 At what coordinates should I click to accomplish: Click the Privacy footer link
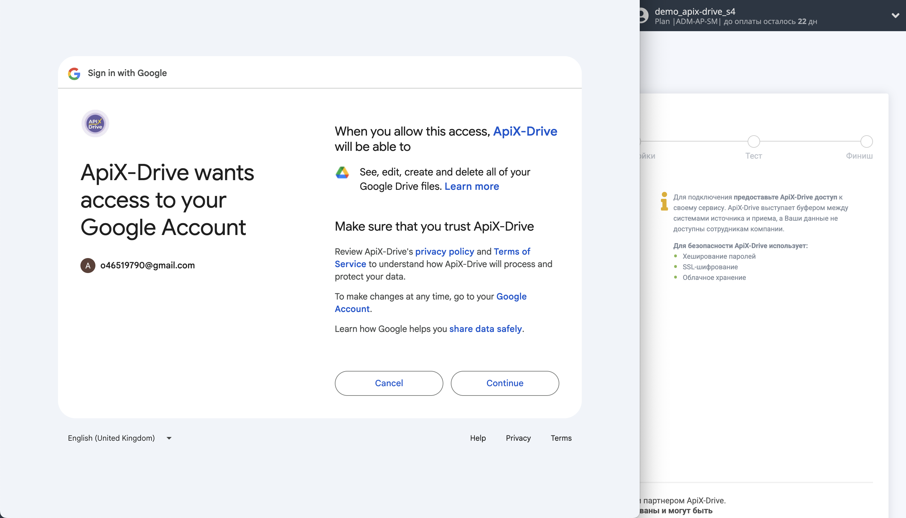click(518, 438)
